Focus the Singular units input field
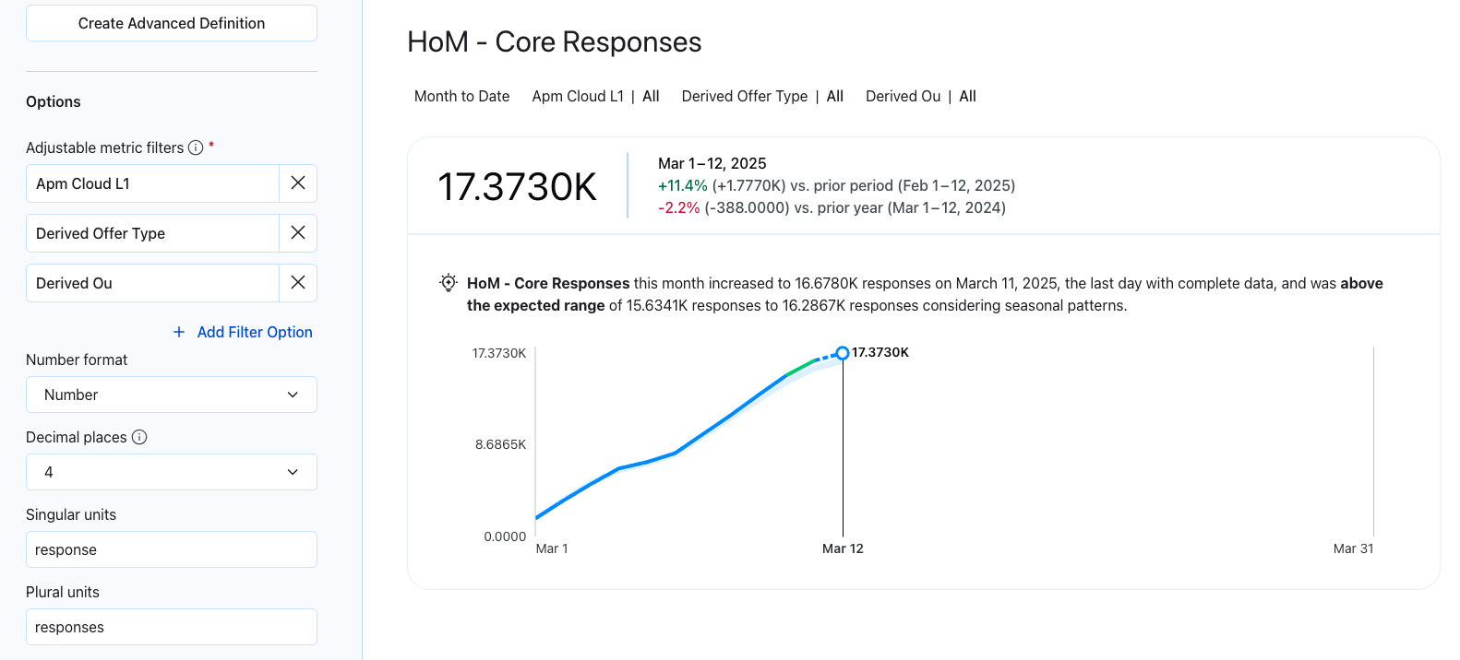The height and width of the screenshot is (660, 1460). pos(172,549)
